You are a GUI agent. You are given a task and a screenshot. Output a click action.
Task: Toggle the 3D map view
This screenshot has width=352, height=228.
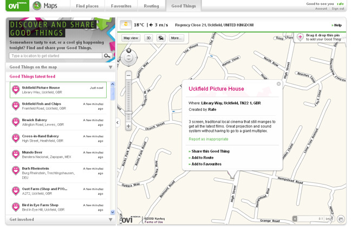(x=148, y=38)
